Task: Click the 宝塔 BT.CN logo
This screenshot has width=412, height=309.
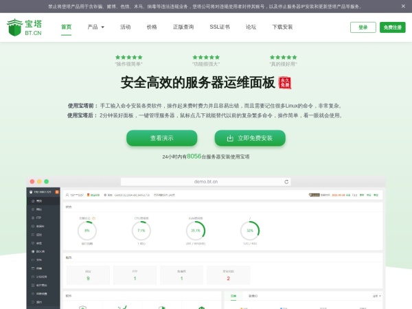Action: coord(25,27)
